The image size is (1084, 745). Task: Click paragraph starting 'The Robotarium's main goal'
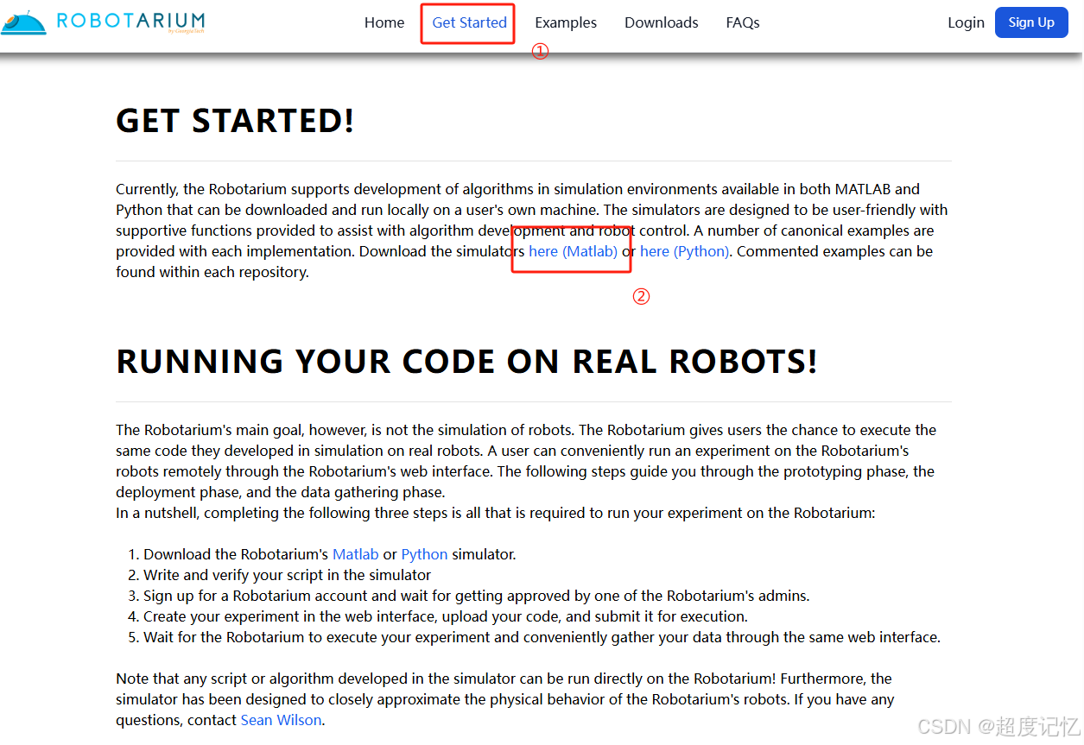(527, 461)
